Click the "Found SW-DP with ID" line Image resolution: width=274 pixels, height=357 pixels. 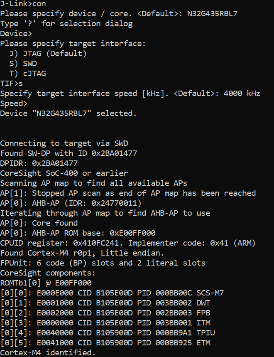[68, 153]
